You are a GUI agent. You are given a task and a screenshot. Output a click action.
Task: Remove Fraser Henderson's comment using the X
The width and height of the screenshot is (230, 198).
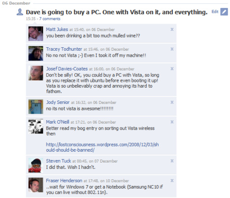click(172, 181)
